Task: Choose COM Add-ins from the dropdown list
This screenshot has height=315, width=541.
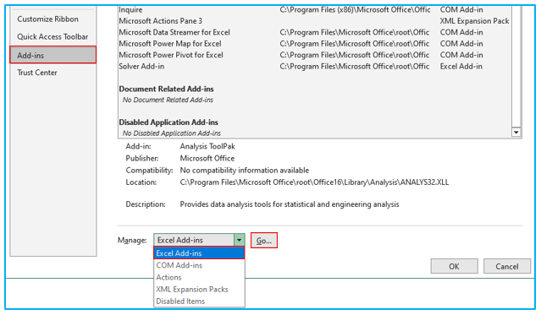Action: tap(199, 265)
